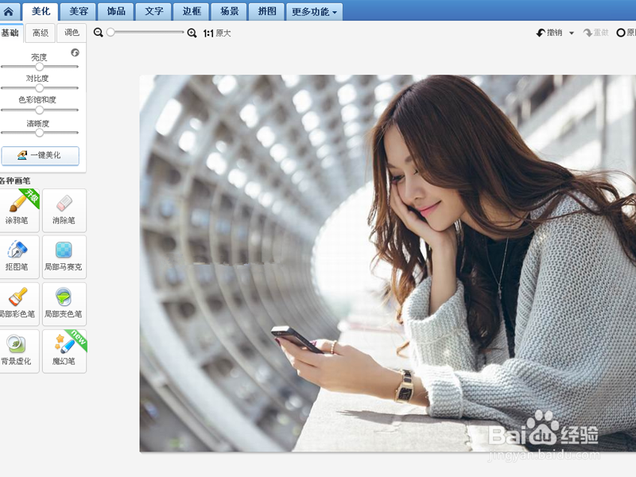The width and height of the screenshot is (636, 477).
Task: Open the 饰品 tab
Action: (116, 11)
